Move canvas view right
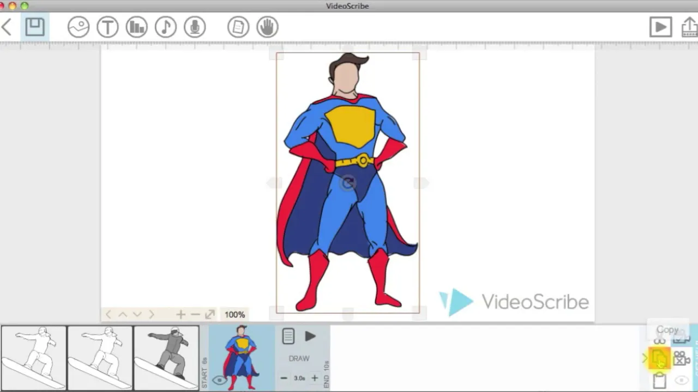Viewport: 698px width, 392px height. coord(151,315)
